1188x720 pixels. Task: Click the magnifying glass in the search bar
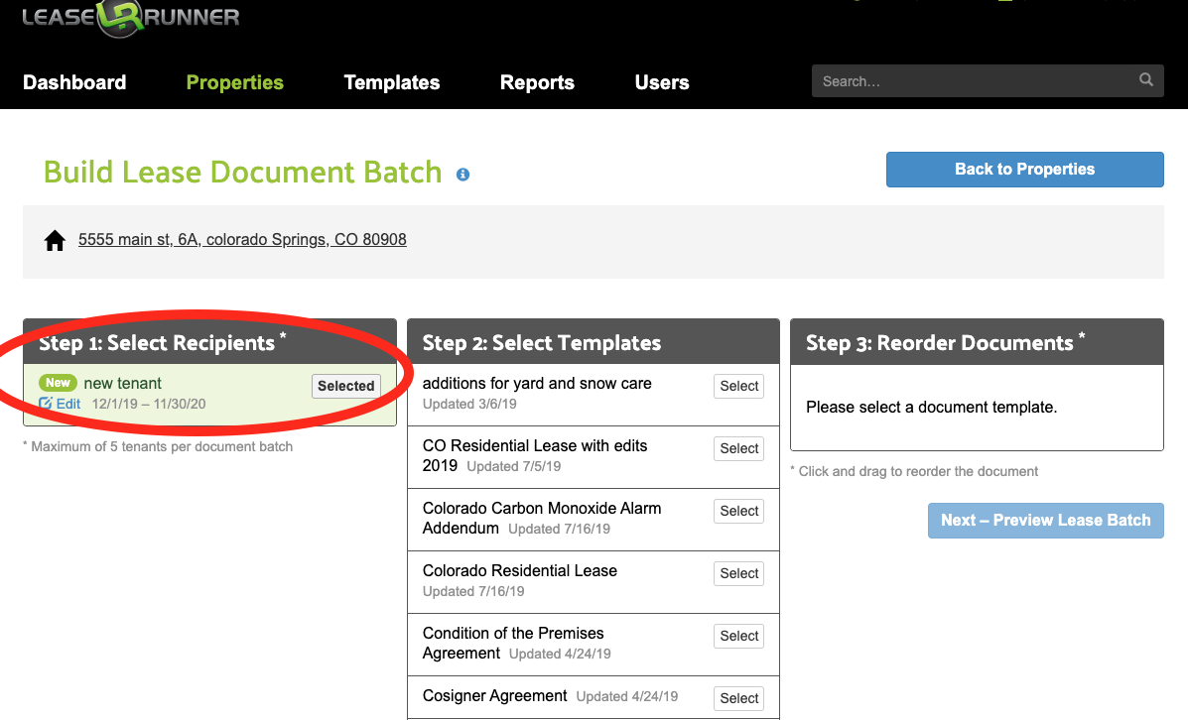pyautogui.click(x=1145, y=80)
